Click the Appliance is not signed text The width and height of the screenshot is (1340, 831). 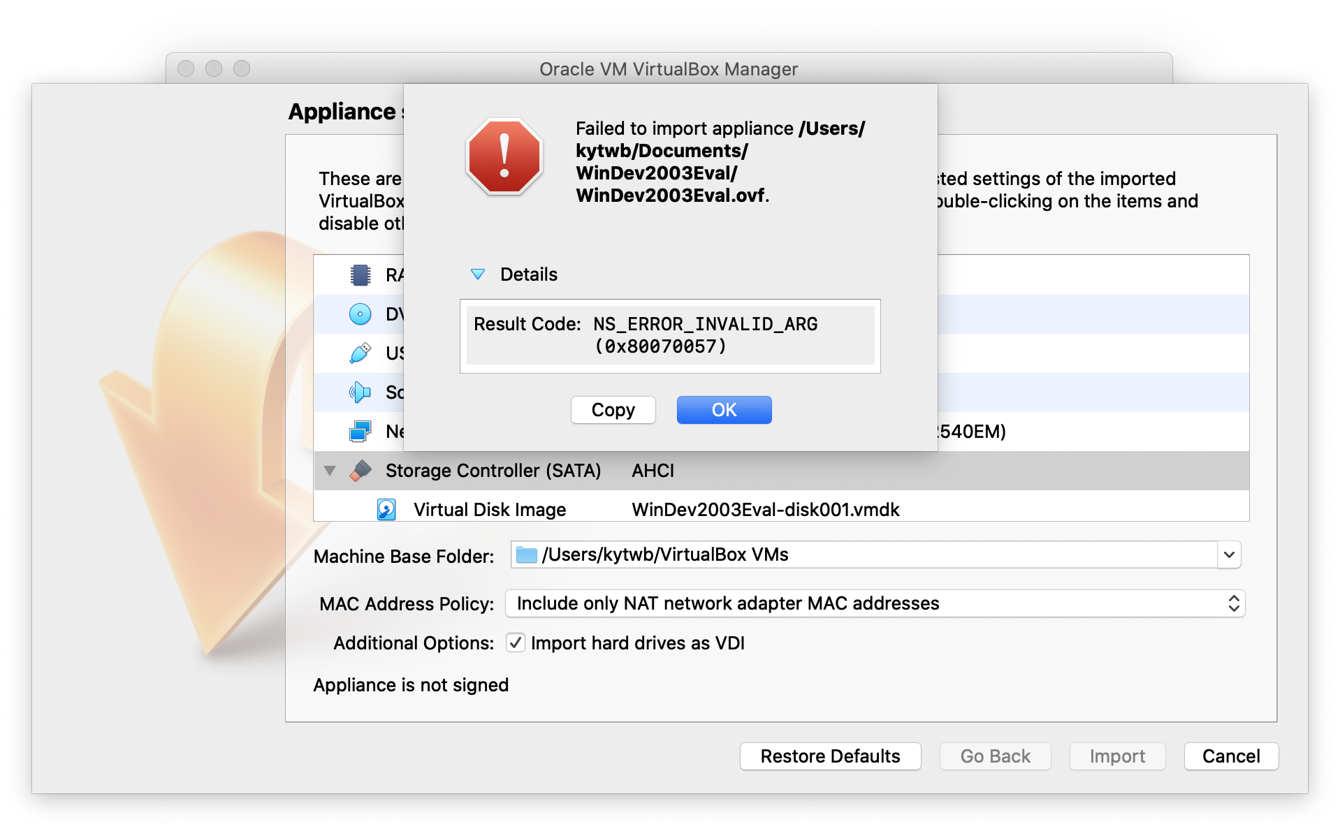click(x=411, y=685)
